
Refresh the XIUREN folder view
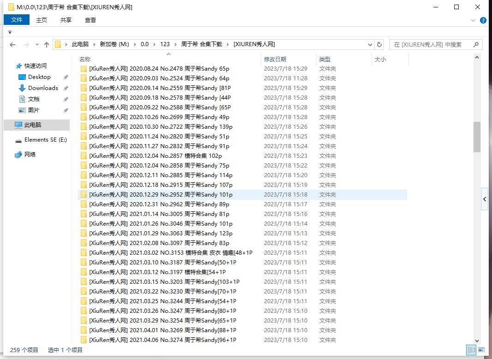point(379,45)
